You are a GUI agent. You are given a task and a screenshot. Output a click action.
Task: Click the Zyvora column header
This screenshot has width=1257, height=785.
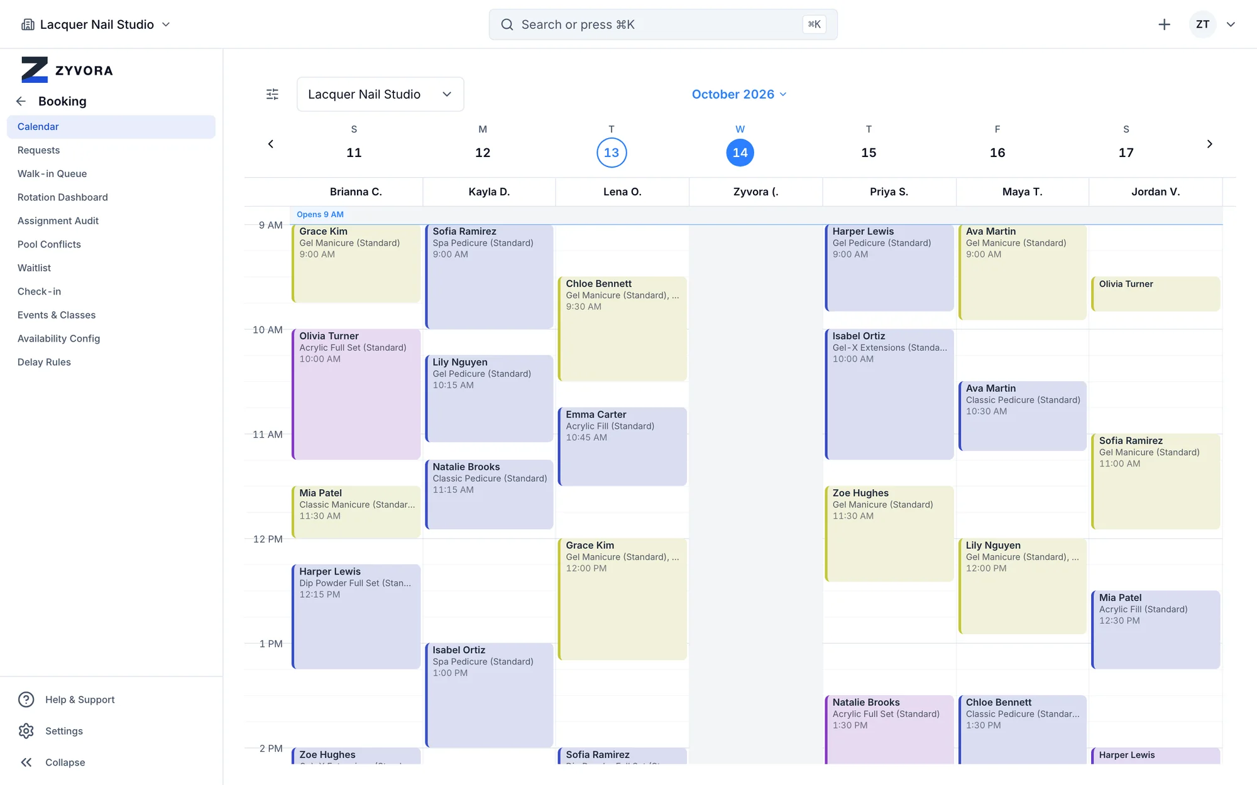pos(755,192)
